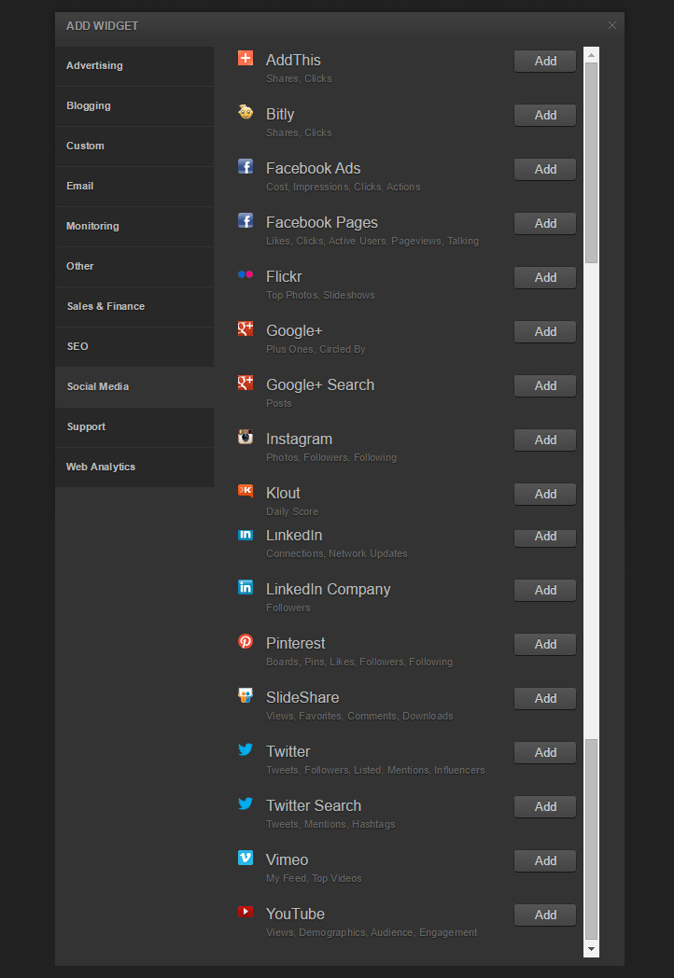Open the Other category
674x978 pixels.
coord(134,266)
